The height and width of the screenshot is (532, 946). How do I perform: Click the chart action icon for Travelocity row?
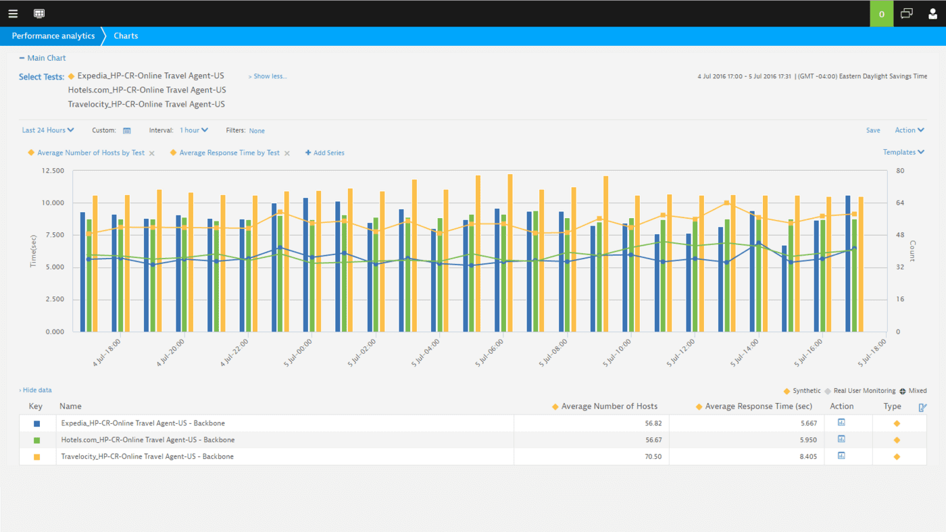pos(848,455)
